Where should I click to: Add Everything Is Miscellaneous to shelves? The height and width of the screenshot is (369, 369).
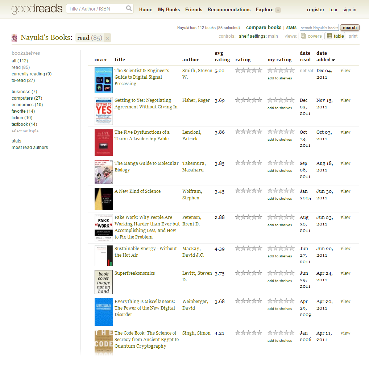279,308
